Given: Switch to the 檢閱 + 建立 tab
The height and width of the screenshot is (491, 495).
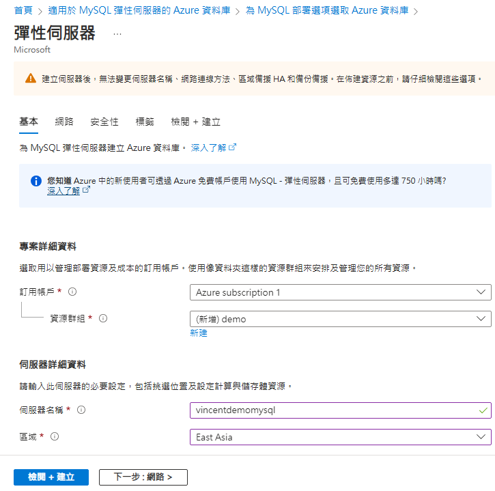Looking at the screenshot, I should [x=195, y=122].
